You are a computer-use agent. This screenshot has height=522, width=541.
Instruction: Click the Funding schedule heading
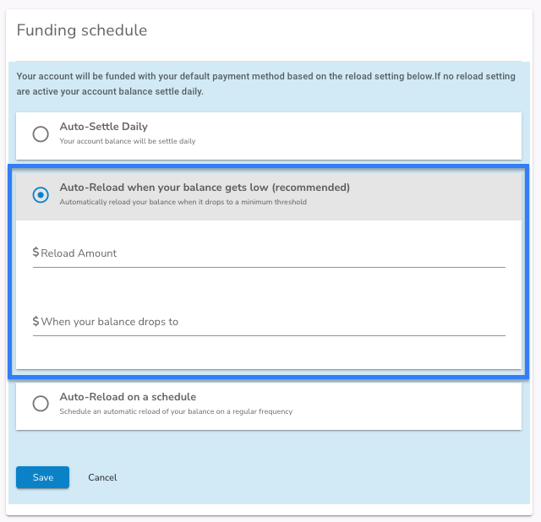tap(82, 30)
